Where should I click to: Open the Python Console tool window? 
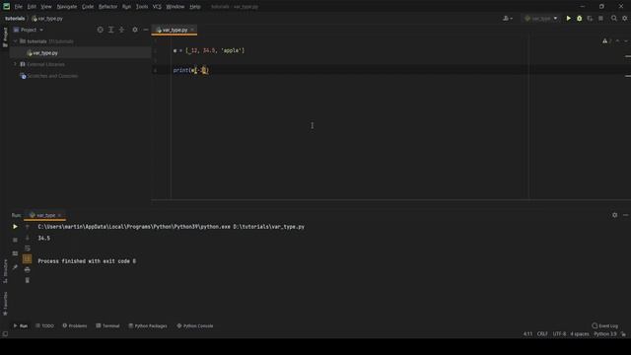pyautogui.click(x=195, y=326)
